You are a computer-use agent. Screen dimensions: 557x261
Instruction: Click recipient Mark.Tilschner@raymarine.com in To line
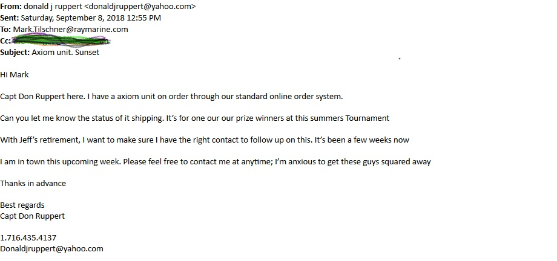[70, 30]
